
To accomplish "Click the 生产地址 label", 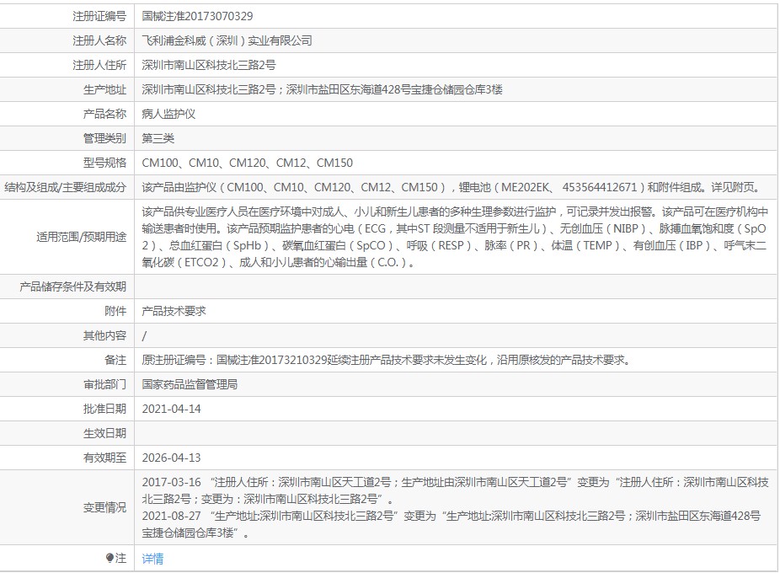I will point(105,89).
